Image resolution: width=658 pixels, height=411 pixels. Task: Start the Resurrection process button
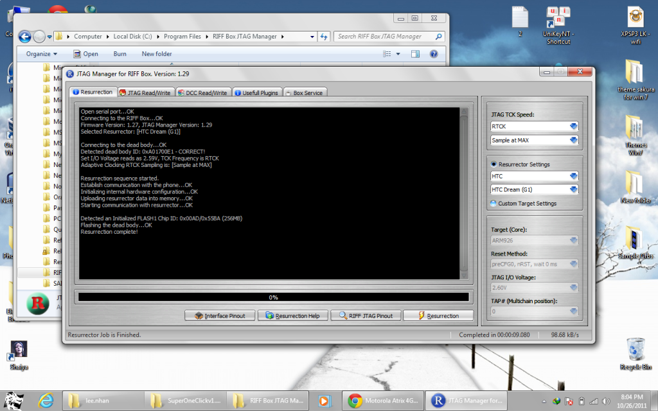pyautogui.click(x=438, y=316)
